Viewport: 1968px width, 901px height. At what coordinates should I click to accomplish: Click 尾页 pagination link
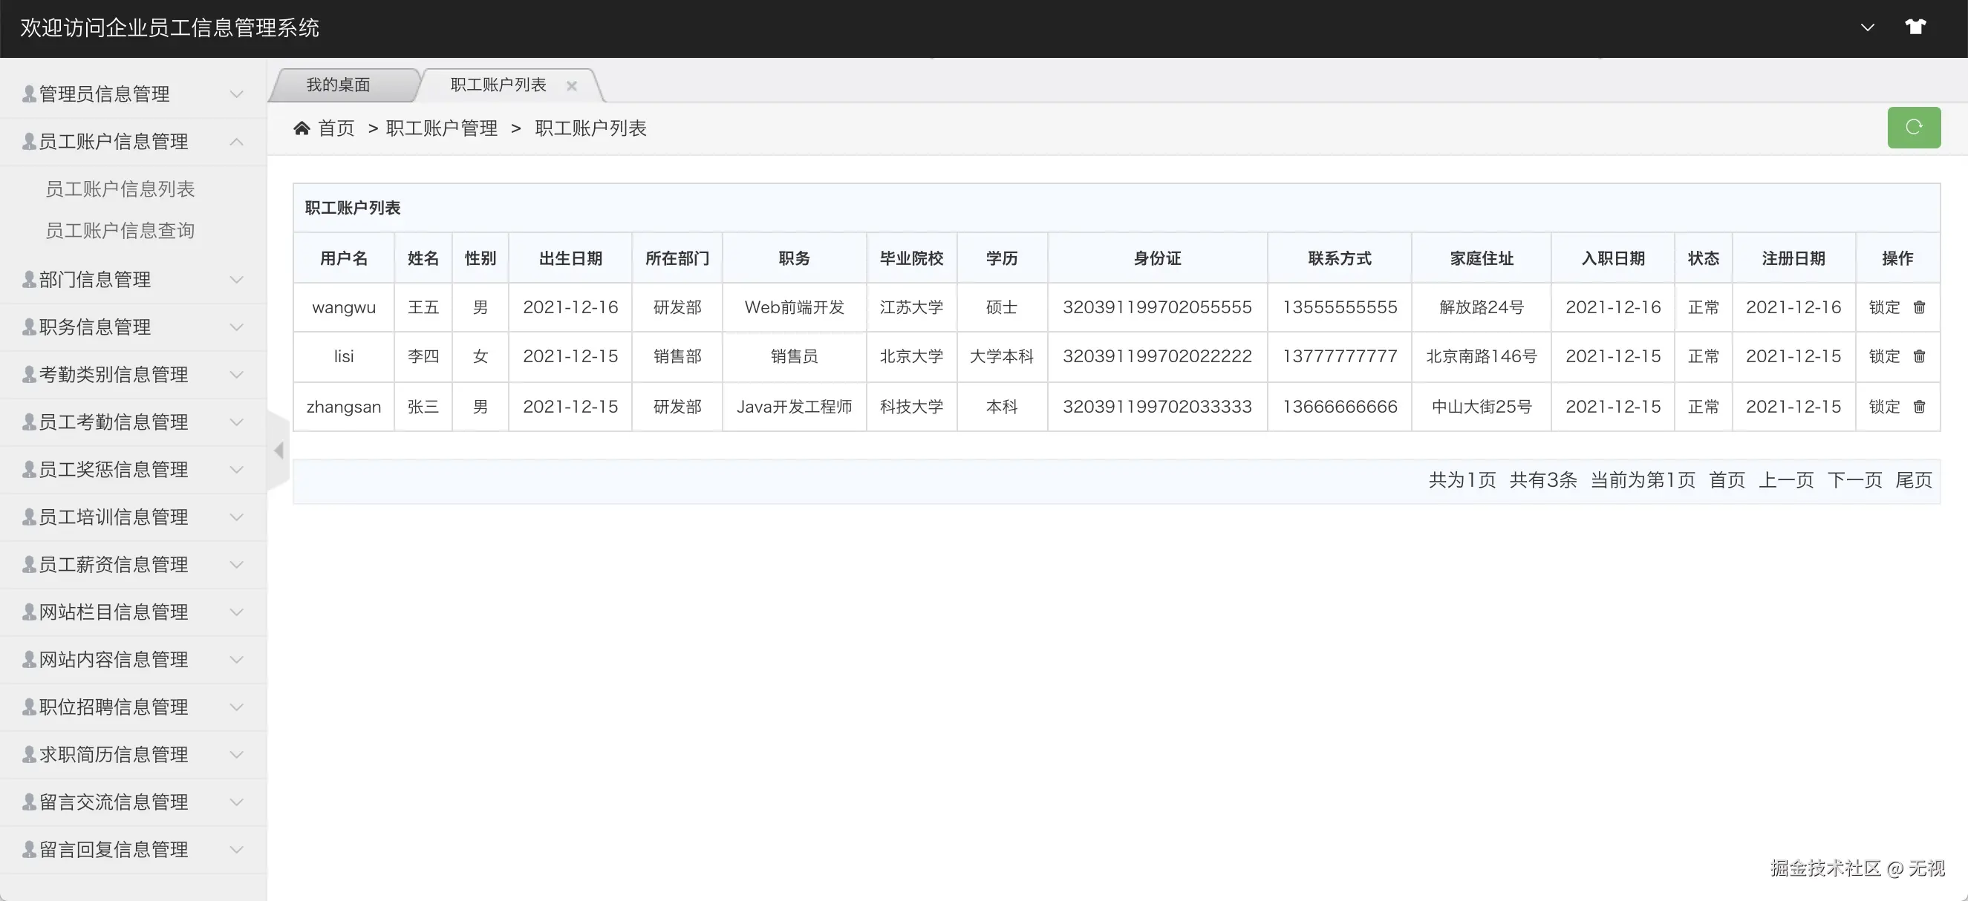pyautogui.click(x=1913, y=480)
